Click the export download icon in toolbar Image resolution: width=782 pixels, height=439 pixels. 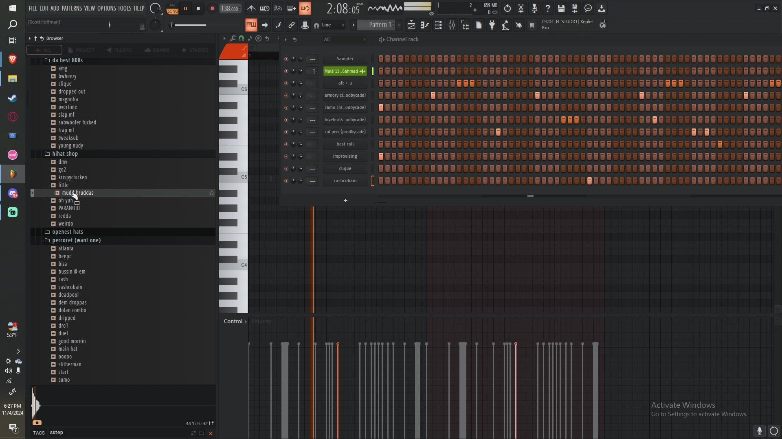click(x=602, y=8)
